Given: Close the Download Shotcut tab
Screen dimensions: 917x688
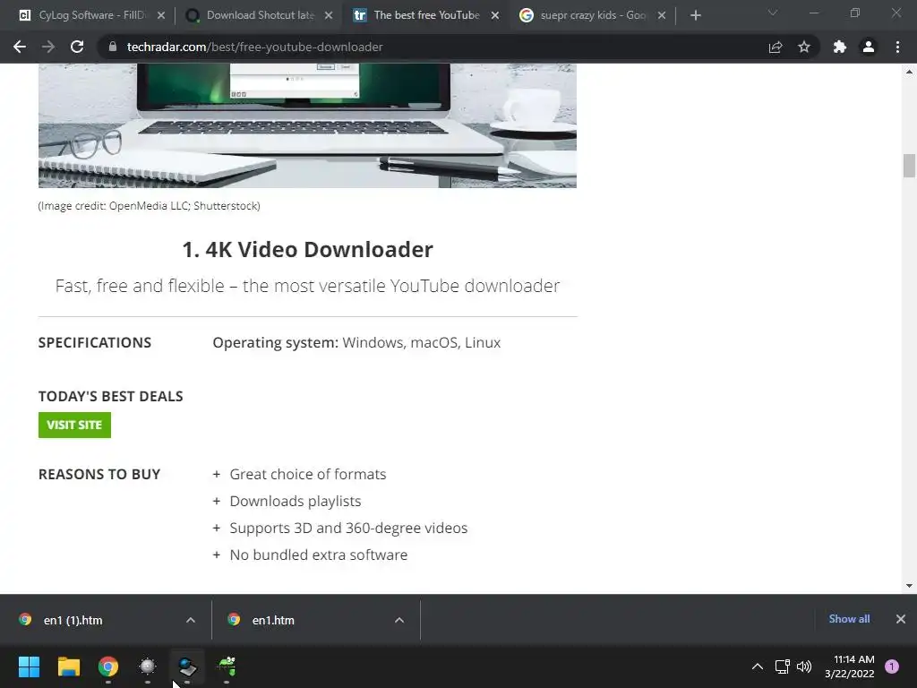Looking at the screenshot, I should click(329, 15).
